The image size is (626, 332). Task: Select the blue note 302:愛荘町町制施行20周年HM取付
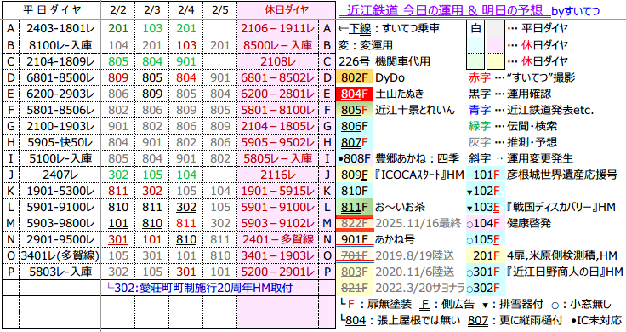click(200, 288)
